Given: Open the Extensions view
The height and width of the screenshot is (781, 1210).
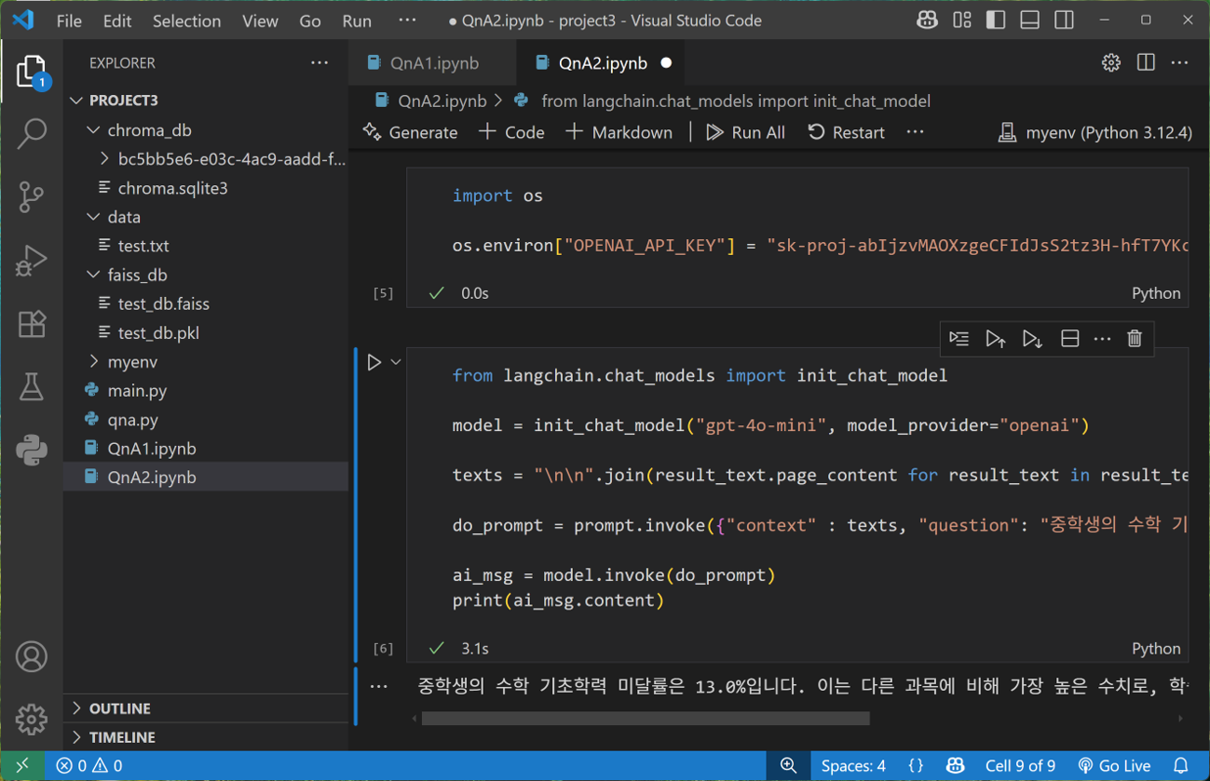Looking at the screenshot, I should click(x=32, y=324).
